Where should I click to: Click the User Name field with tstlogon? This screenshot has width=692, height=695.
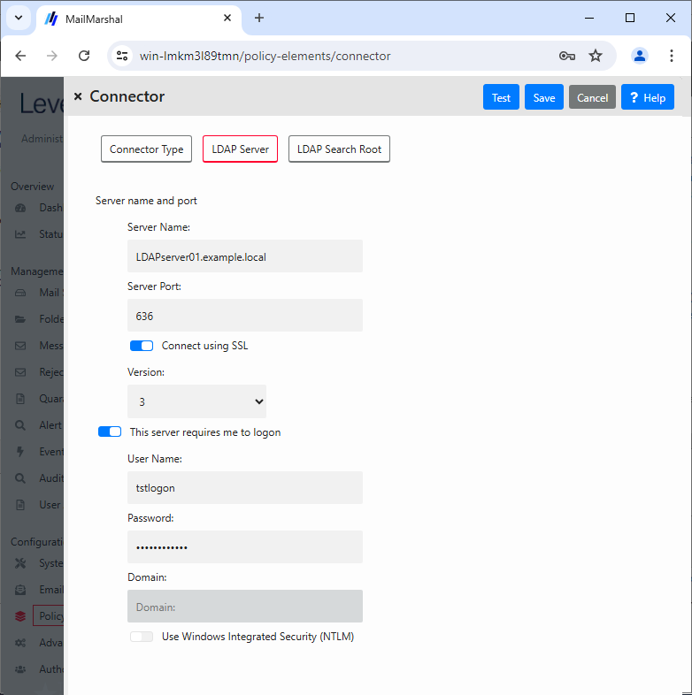click(x=245, y=487)
